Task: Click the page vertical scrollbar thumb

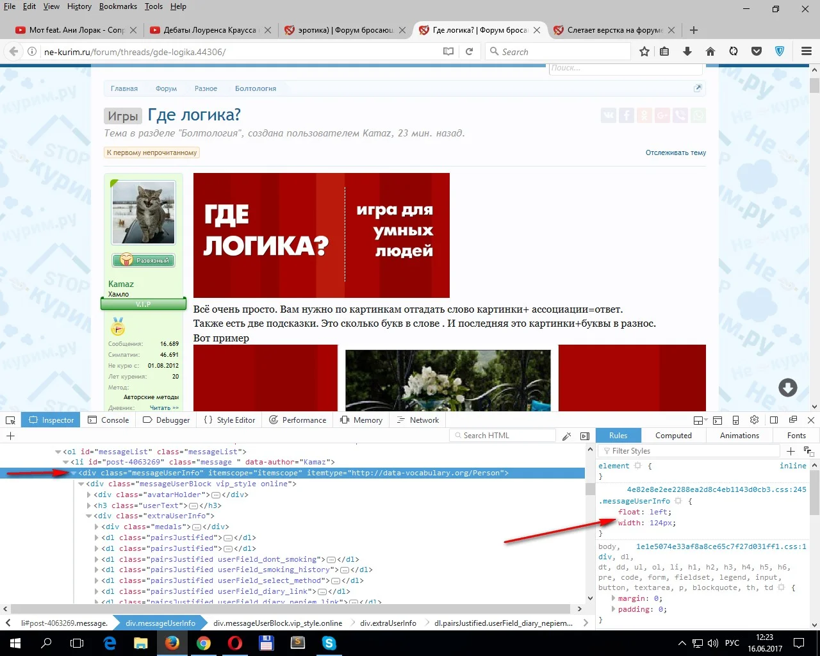Action: (x=814, y=86)
